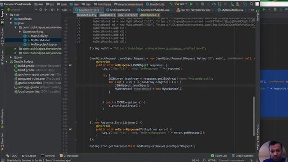Click Collapse All icon in Project panel
The width and height of the screenshot is (288, 162).
click(45, 10)
